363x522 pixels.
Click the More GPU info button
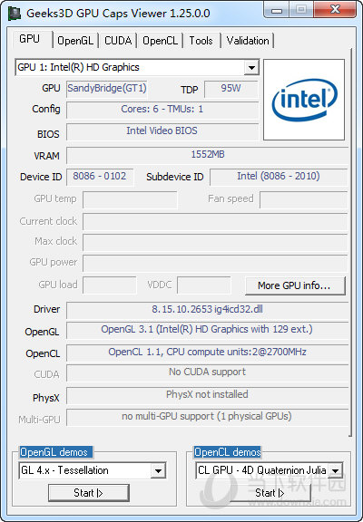[x=295, y=285]
